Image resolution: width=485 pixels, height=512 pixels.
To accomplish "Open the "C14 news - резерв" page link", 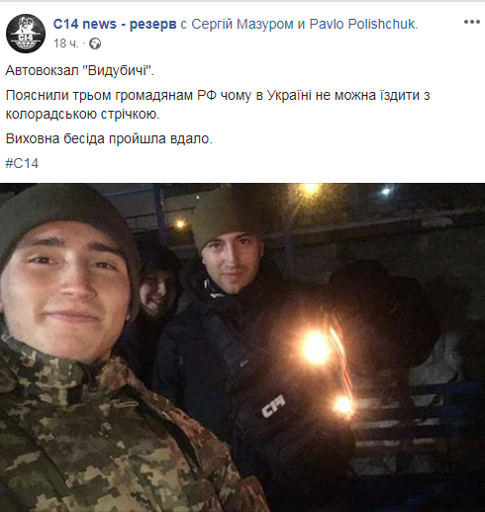I will point(115,24).
